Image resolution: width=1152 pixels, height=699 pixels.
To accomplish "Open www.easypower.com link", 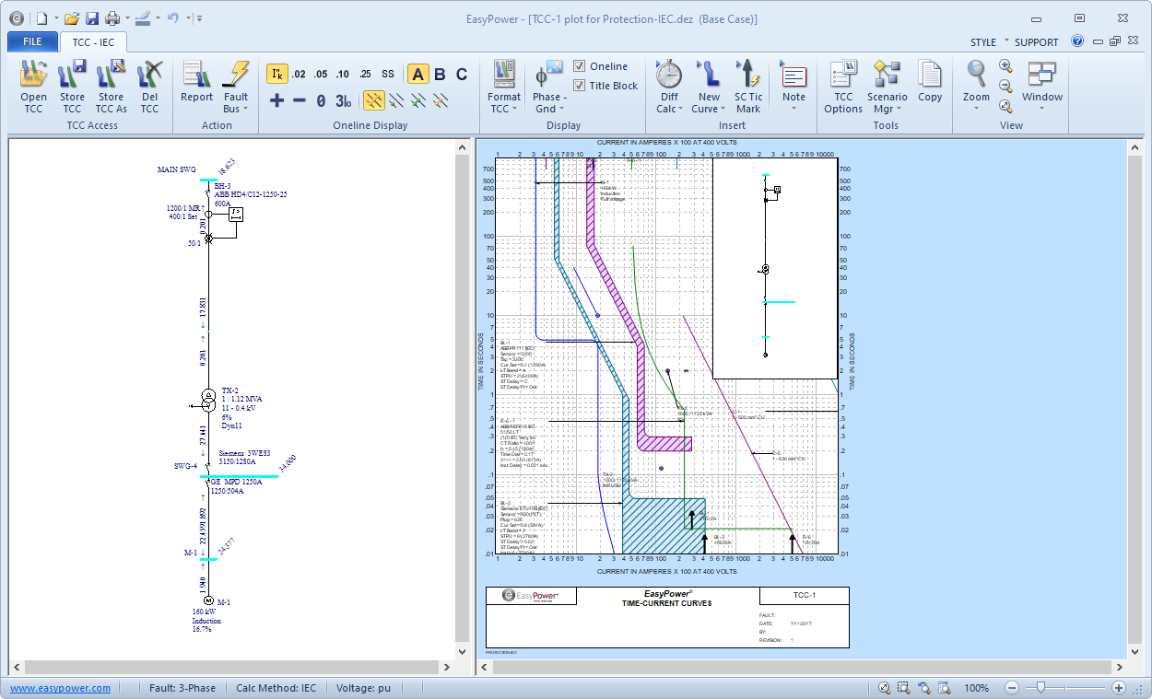I will click(x=61, y=688).
